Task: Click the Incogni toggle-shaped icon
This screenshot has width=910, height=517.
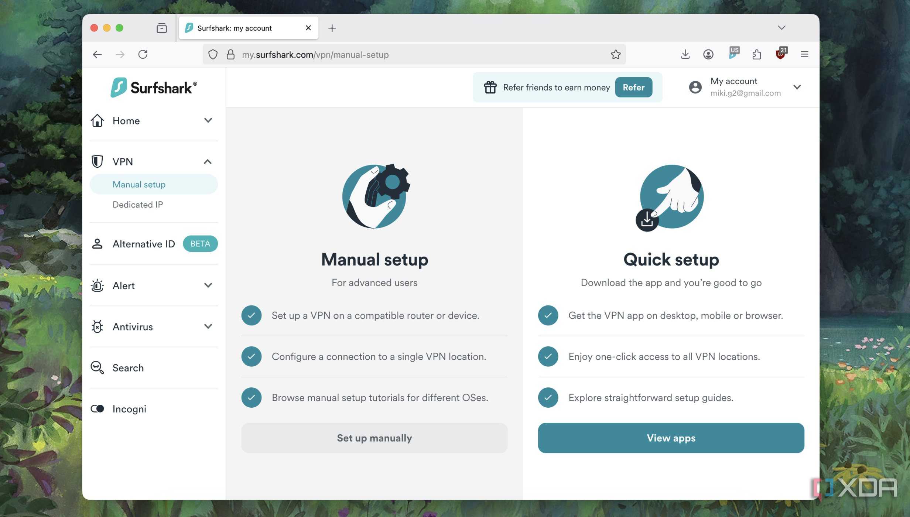Action: (97, 409)
